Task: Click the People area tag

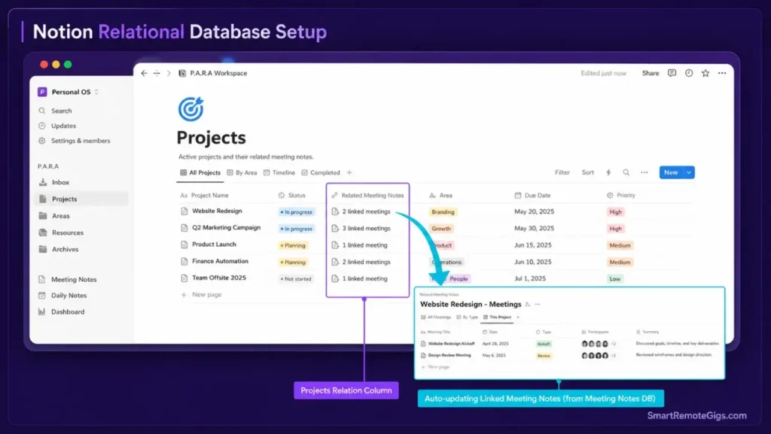Action: 459,279
